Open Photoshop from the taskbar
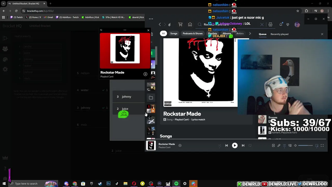This screenshot has width=332, height=187. click(x=108, y=184)
